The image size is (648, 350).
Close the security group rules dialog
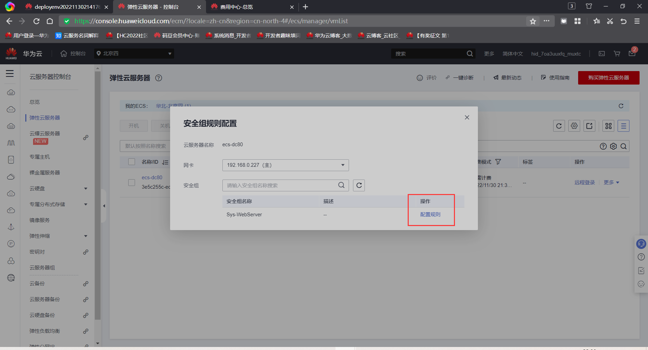click(467, 117)
